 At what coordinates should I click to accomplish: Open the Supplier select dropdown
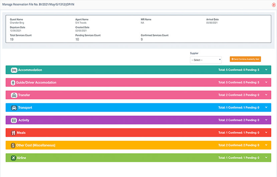[206, 60]
